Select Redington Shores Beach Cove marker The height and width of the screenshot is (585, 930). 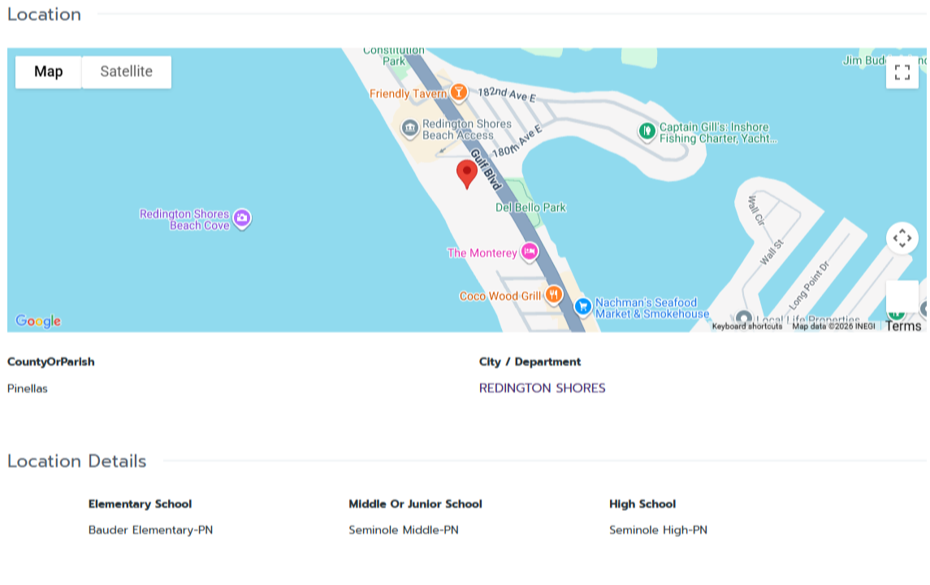(x=241, y=219)
